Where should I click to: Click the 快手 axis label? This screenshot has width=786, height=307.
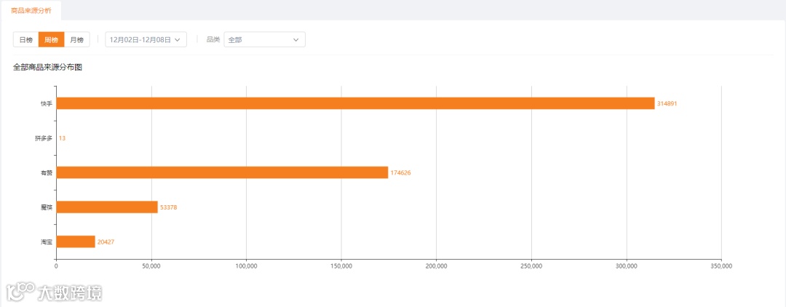pos(47,103)
